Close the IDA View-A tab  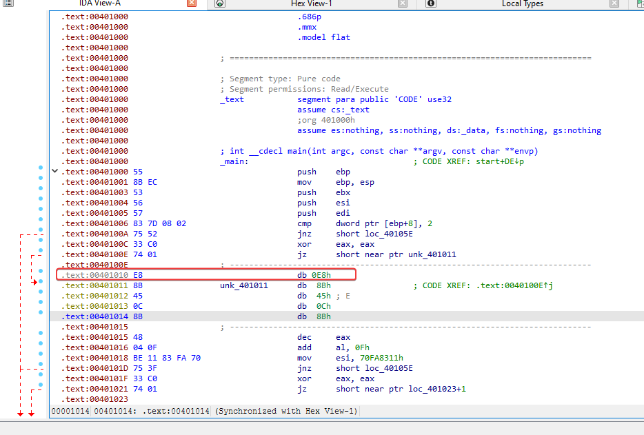coord(192,3)
